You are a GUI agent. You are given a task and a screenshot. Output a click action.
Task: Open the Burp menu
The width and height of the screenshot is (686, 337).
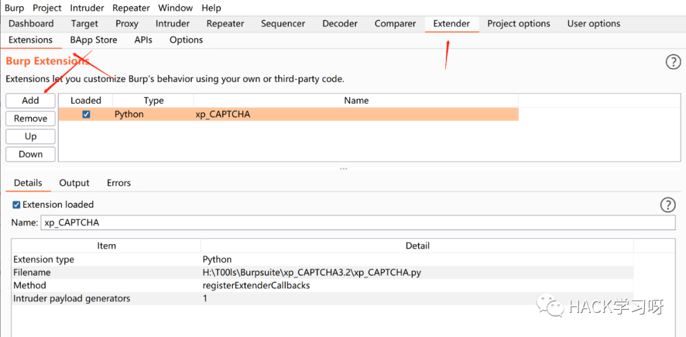tap(15, 8)
